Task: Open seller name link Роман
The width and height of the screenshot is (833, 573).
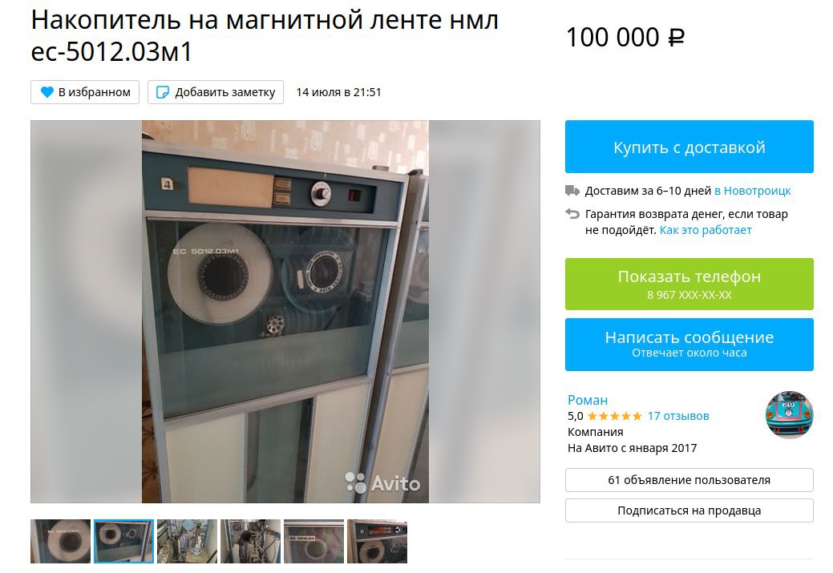Action: 588,400
